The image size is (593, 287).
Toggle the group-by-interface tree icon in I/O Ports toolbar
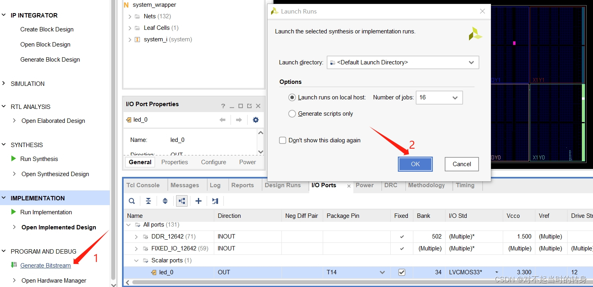tap(182, 201)
